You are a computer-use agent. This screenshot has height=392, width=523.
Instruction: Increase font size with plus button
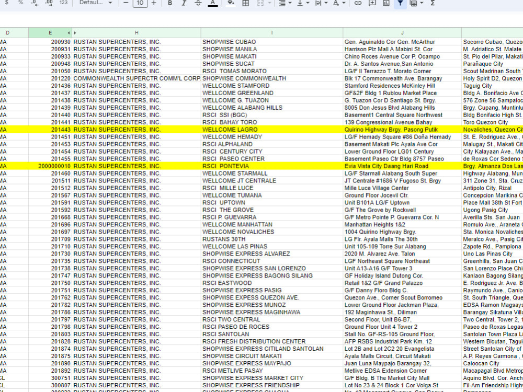pyautogui.click(x=154, y=3)
